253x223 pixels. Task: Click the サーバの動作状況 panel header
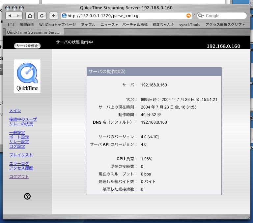[154, 72]
